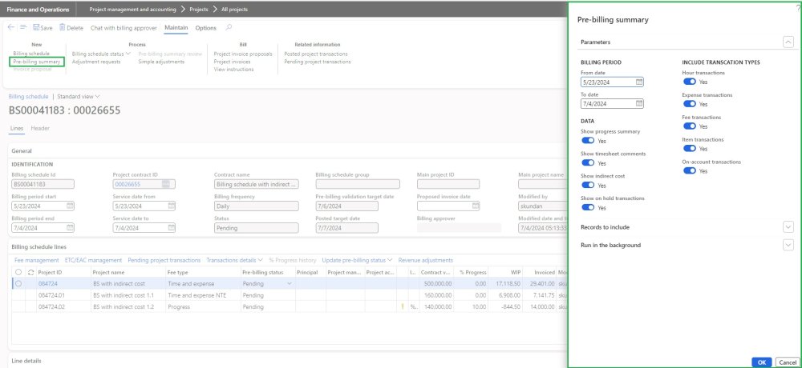Select row radio for project 084724
Image resolution: width=802 pixels, height=368 pixels.
[18, 283]
